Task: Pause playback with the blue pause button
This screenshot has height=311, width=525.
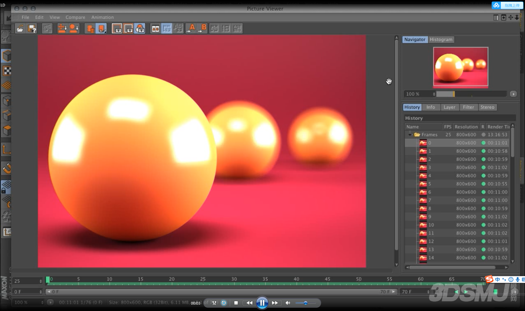Action: pos(262,303)
